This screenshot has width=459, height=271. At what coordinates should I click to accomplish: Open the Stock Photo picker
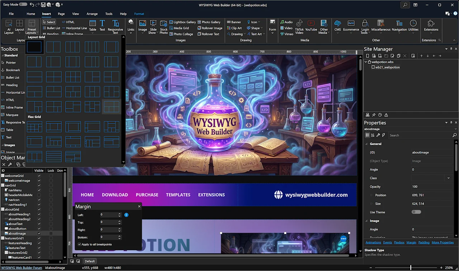click(164, 27)
